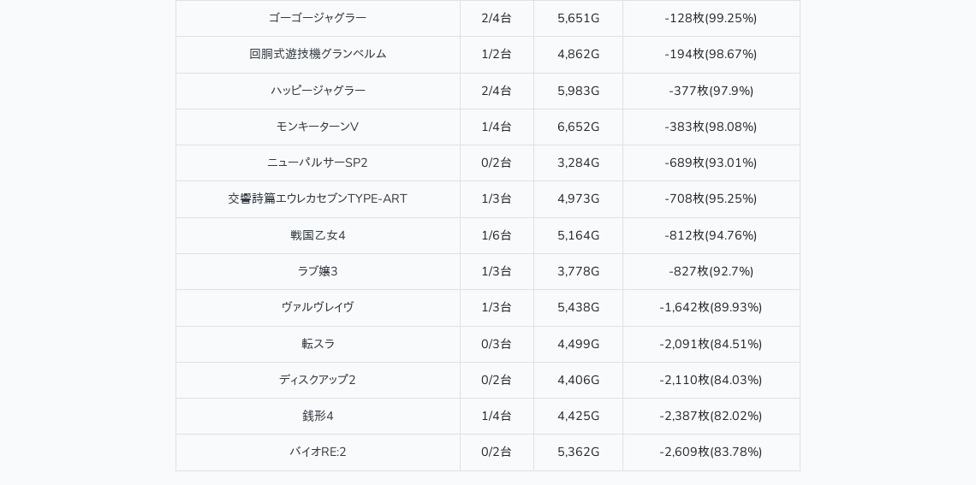Image resolution: width=976 pixels, height=485 pixels.
Task: Select the ラブ嬢3 row title
Action: [318, 271]
